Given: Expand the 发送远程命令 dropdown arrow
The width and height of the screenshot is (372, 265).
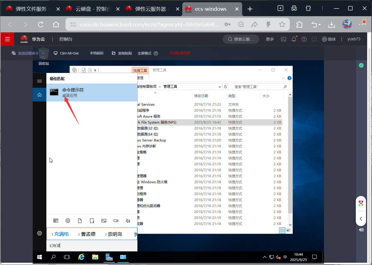Looking at the screenshot, I should 43,53.
